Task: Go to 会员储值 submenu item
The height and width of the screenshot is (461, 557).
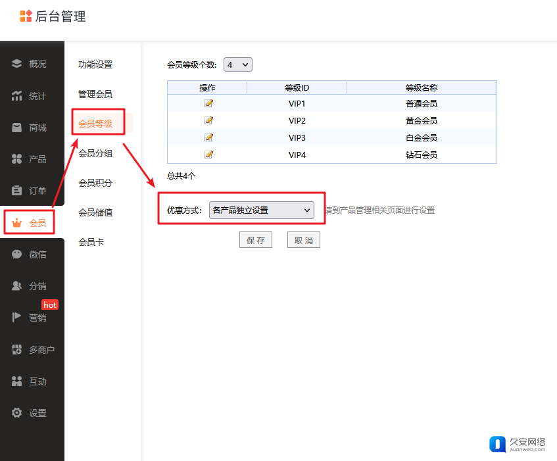Action: pos(95,212)
